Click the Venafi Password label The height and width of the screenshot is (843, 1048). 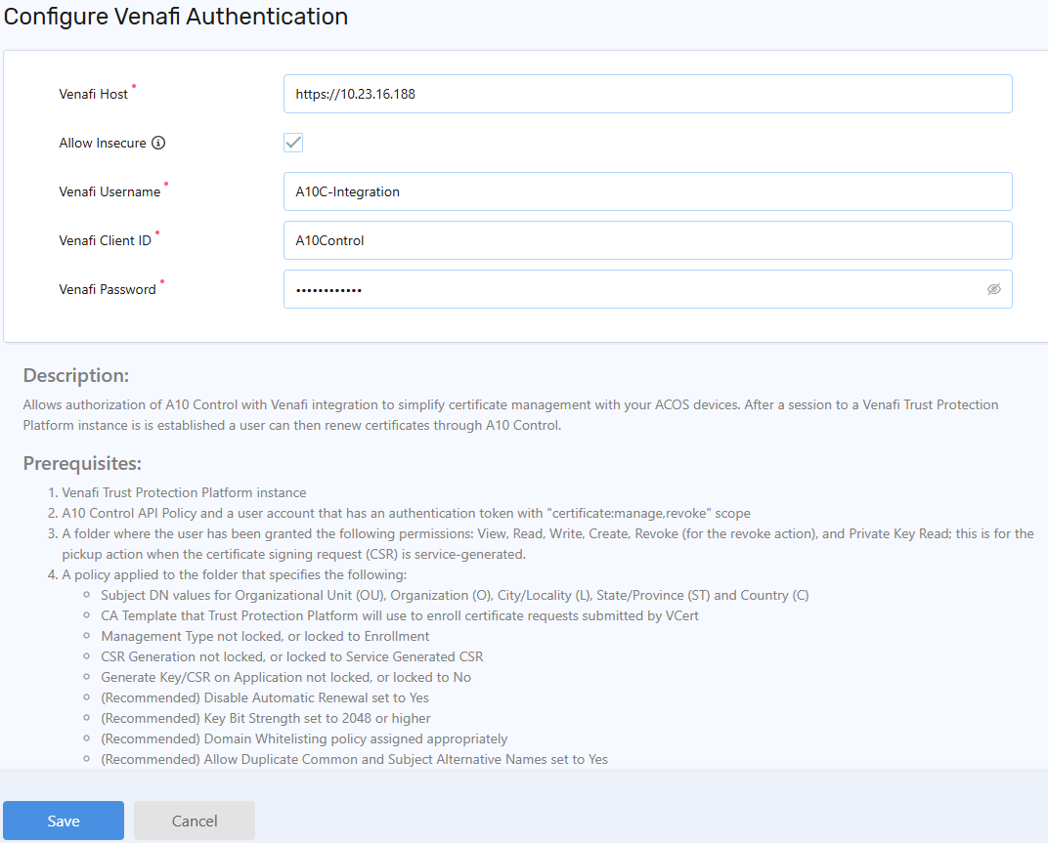107,290
